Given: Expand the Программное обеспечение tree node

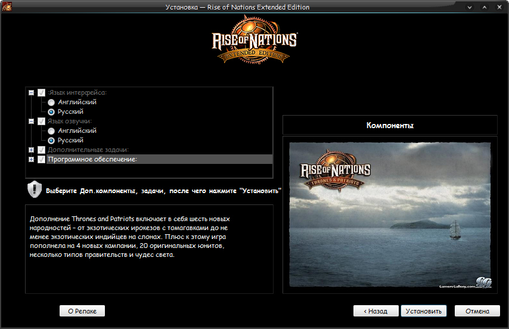Looking at the screenshot, I should tap(31, 160).
